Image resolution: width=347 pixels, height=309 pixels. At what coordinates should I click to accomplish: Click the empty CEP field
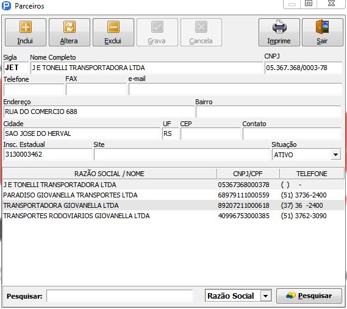[x=210, y=133]
